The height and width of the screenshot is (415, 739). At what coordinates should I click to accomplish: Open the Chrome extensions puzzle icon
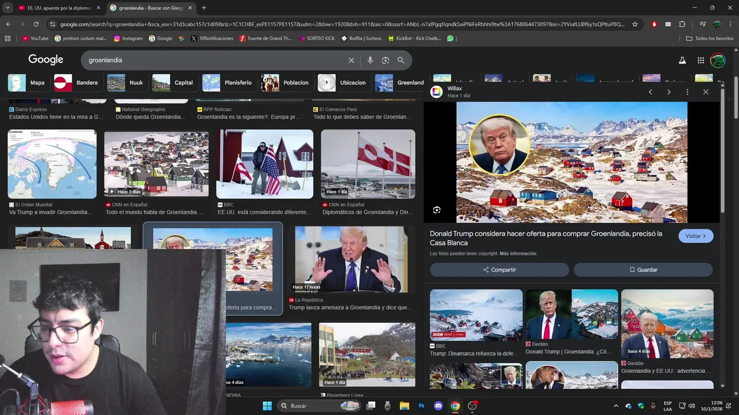click(682, 24)
